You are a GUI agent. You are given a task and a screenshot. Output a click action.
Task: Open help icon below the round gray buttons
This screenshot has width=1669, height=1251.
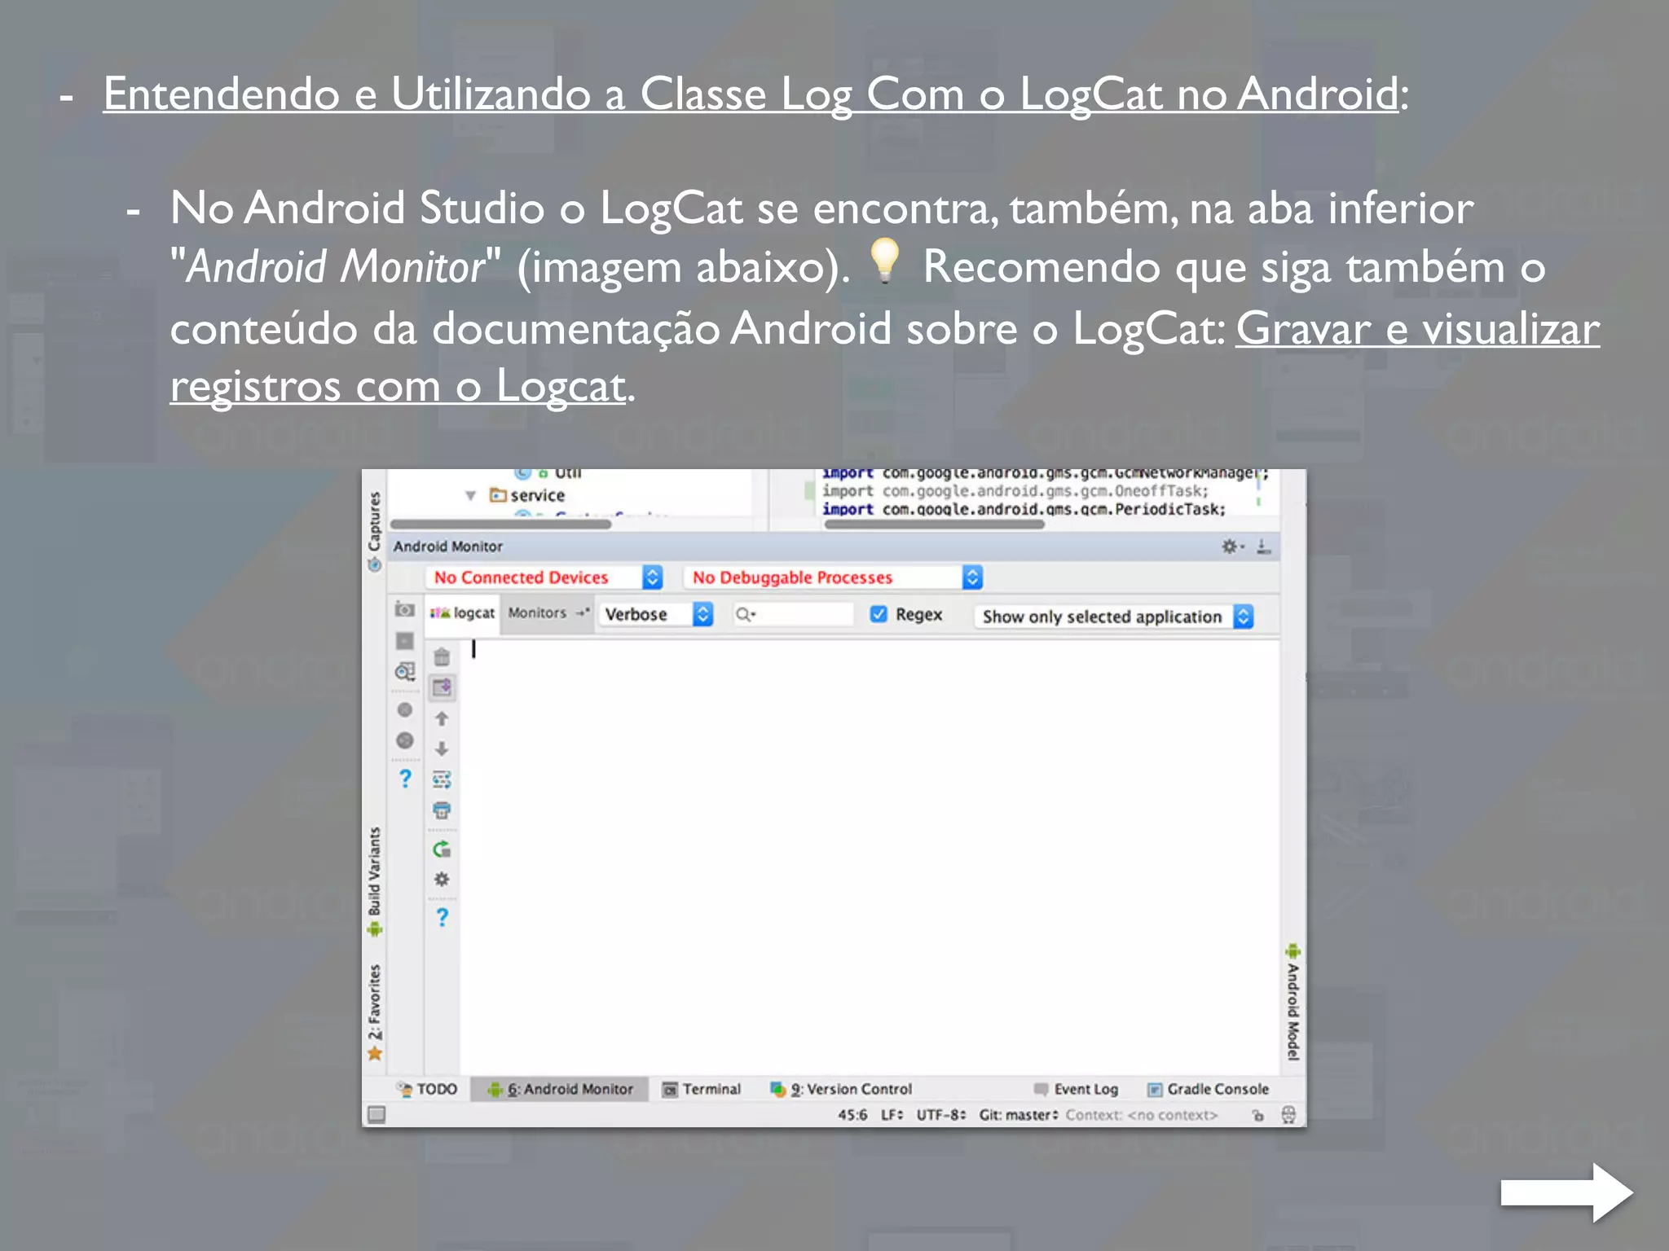[x=405, y=779]
